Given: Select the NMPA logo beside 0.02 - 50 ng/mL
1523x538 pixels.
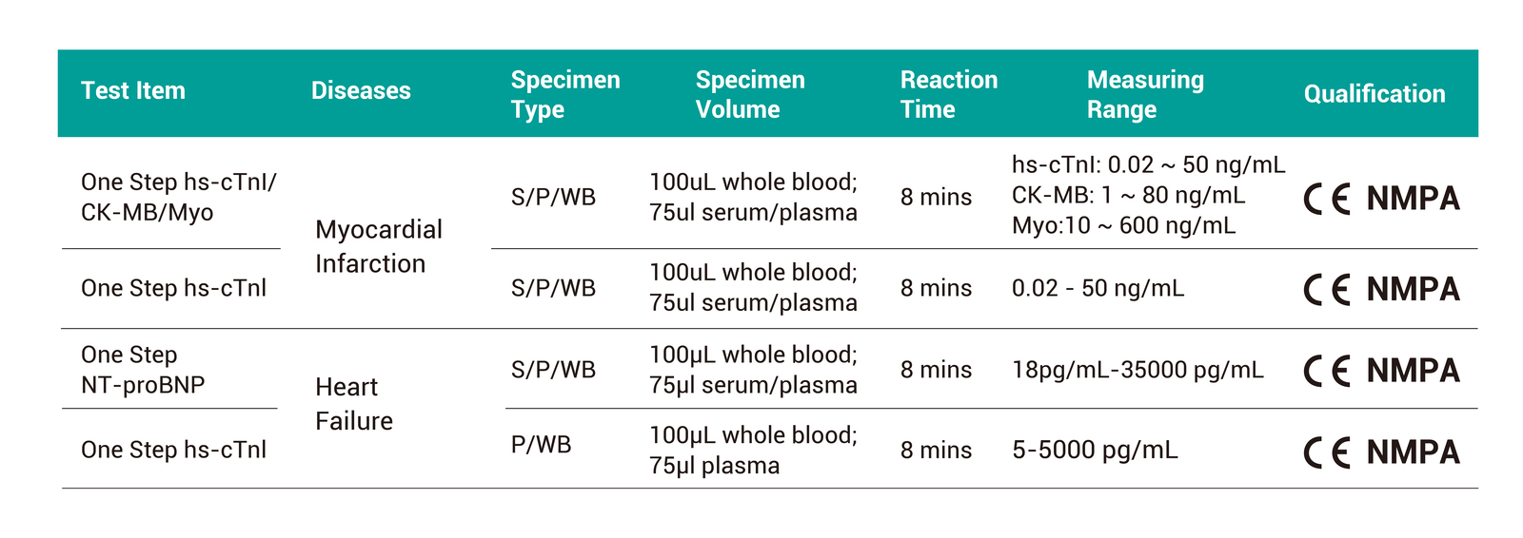Looking at the screenshot, I should click(x=1413, y=289).
